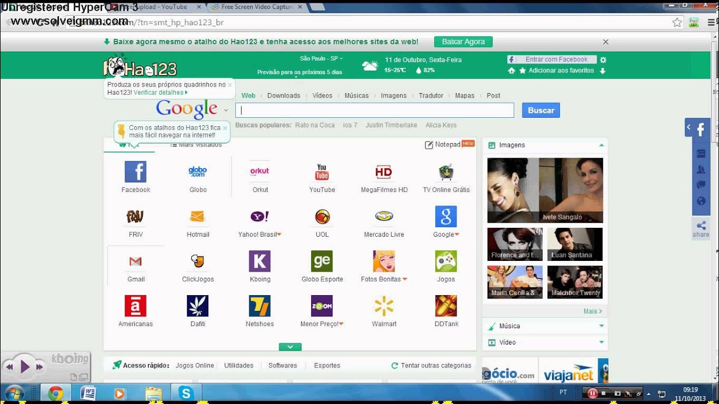Click Adicionar aos favoritos link
The image size is (719, 404).
tap(561, 71)
